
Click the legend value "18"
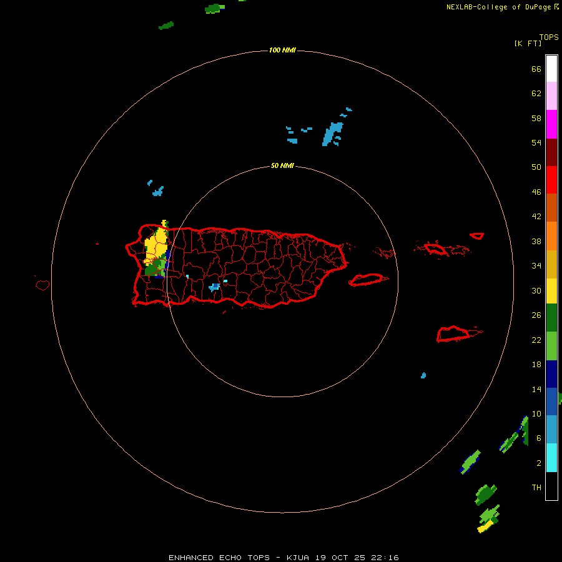[x=536, y=365]
